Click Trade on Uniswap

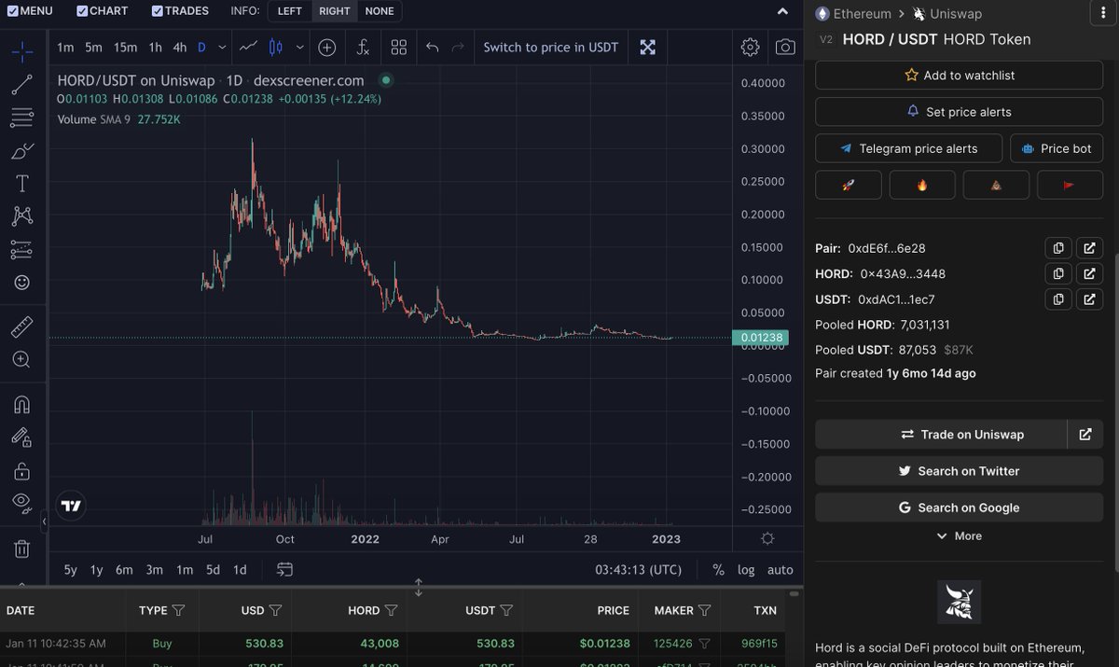tap(941, 435)
